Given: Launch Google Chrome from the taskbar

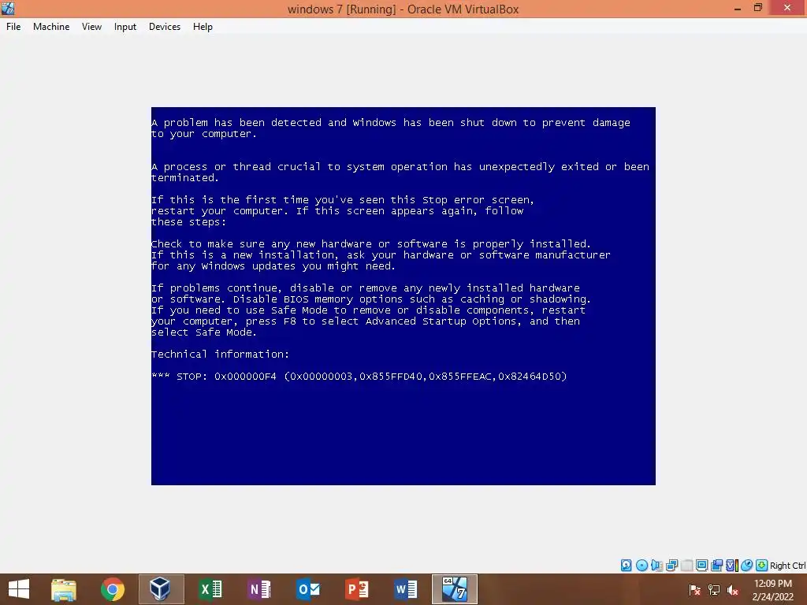Looking at the screenshot, I should click(113, 589).
